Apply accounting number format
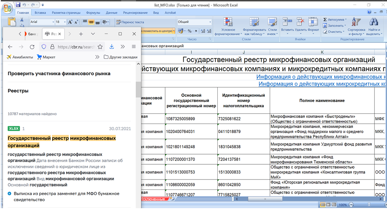The image size is (387, 209). [182, 31]
